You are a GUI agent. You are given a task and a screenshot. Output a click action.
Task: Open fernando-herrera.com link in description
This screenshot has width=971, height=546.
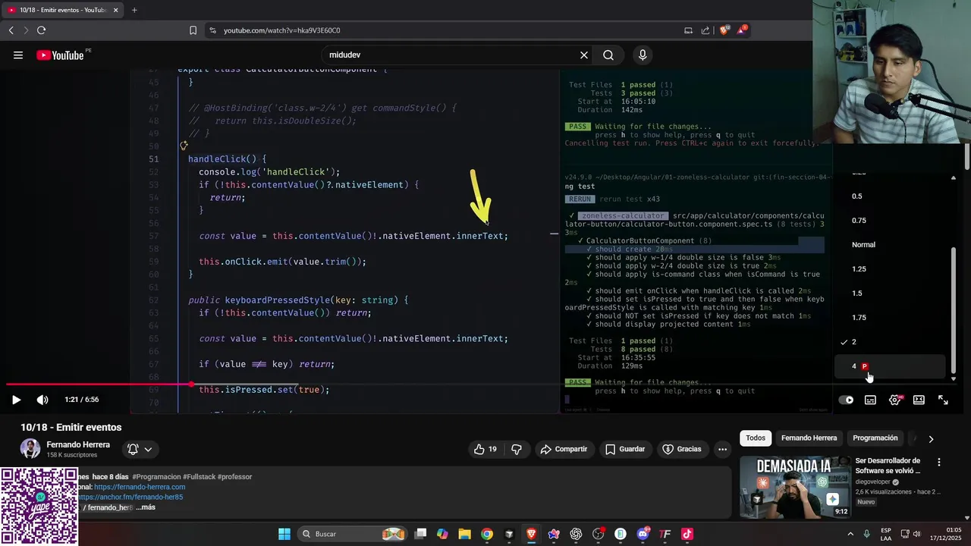tap(140, 487)
